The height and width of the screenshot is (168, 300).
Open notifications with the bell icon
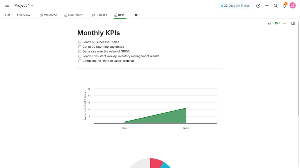[x=284, y=5]
